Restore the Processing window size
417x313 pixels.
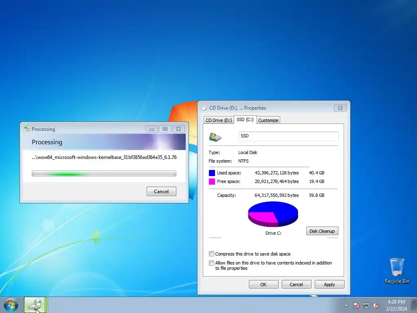(x=165, y=129)
